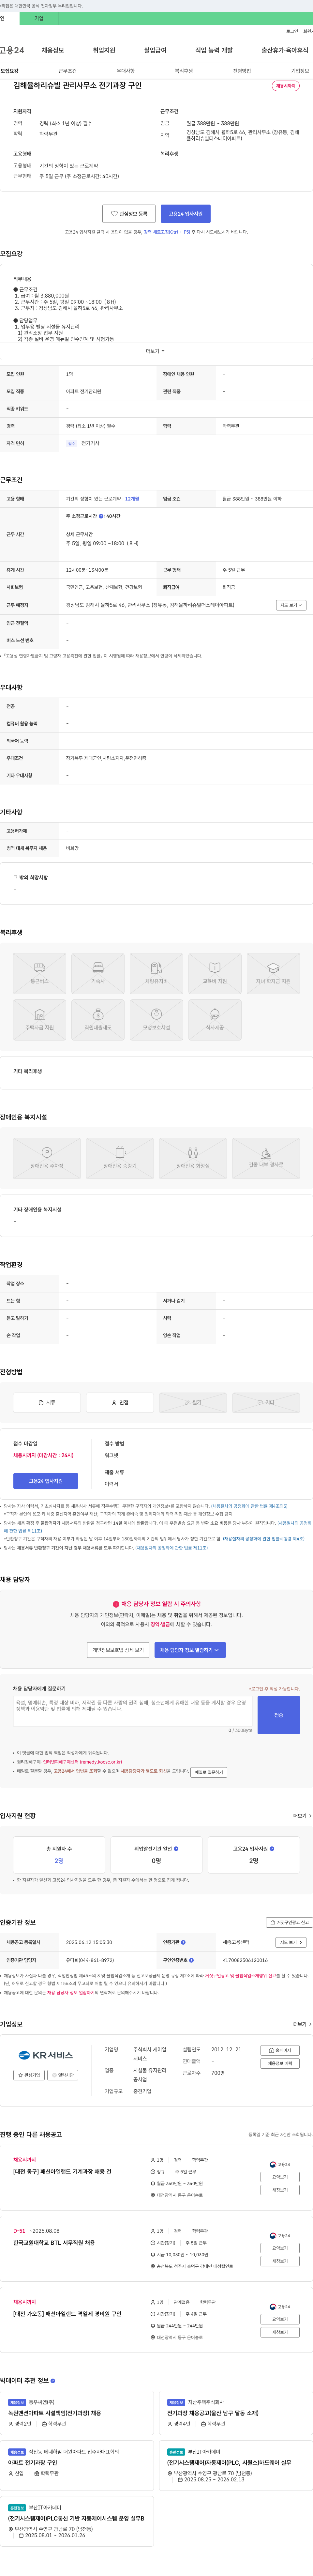The image size is (313, 2576).
Task: Jump to the 근무조건 section tab
Action: point(67,71)
